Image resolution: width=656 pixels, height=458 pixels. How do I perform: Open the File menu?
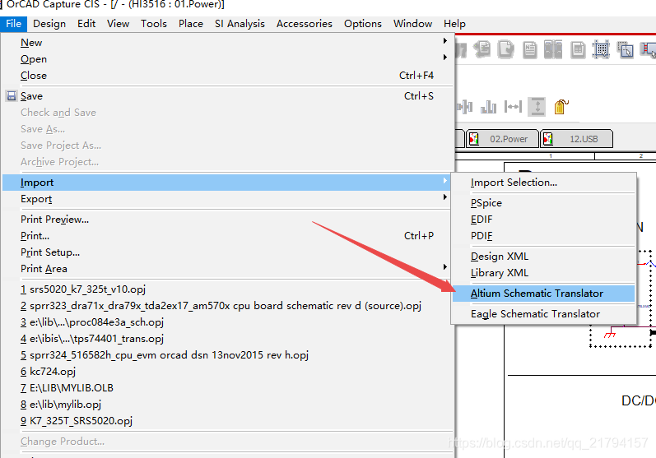13,24
